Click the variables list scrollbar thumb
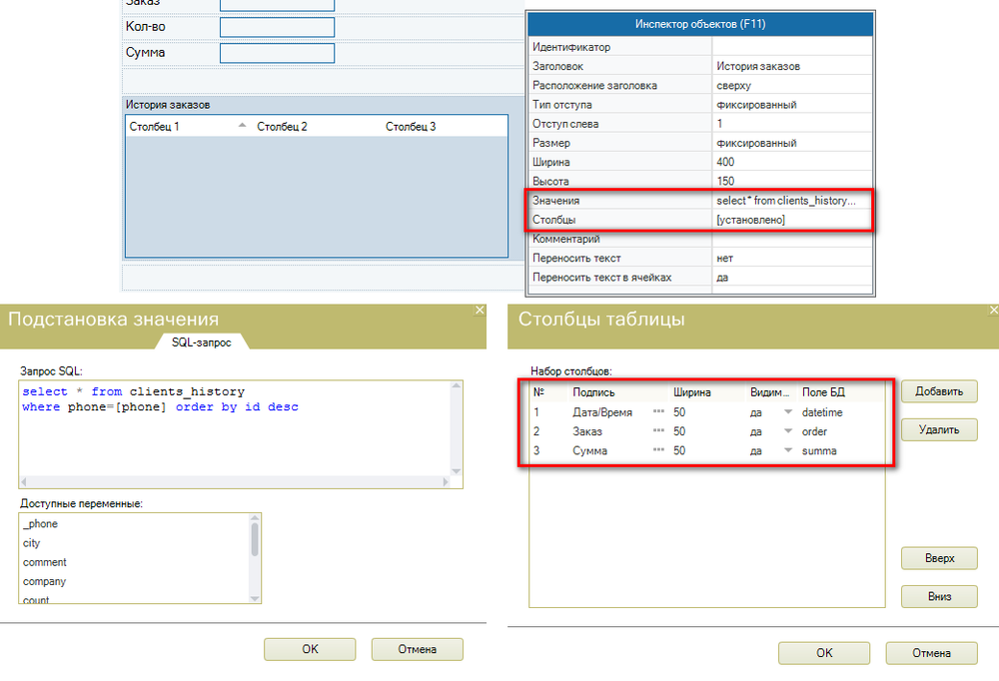Viewport: 999px width, 681px height. (x=255, y=539)
